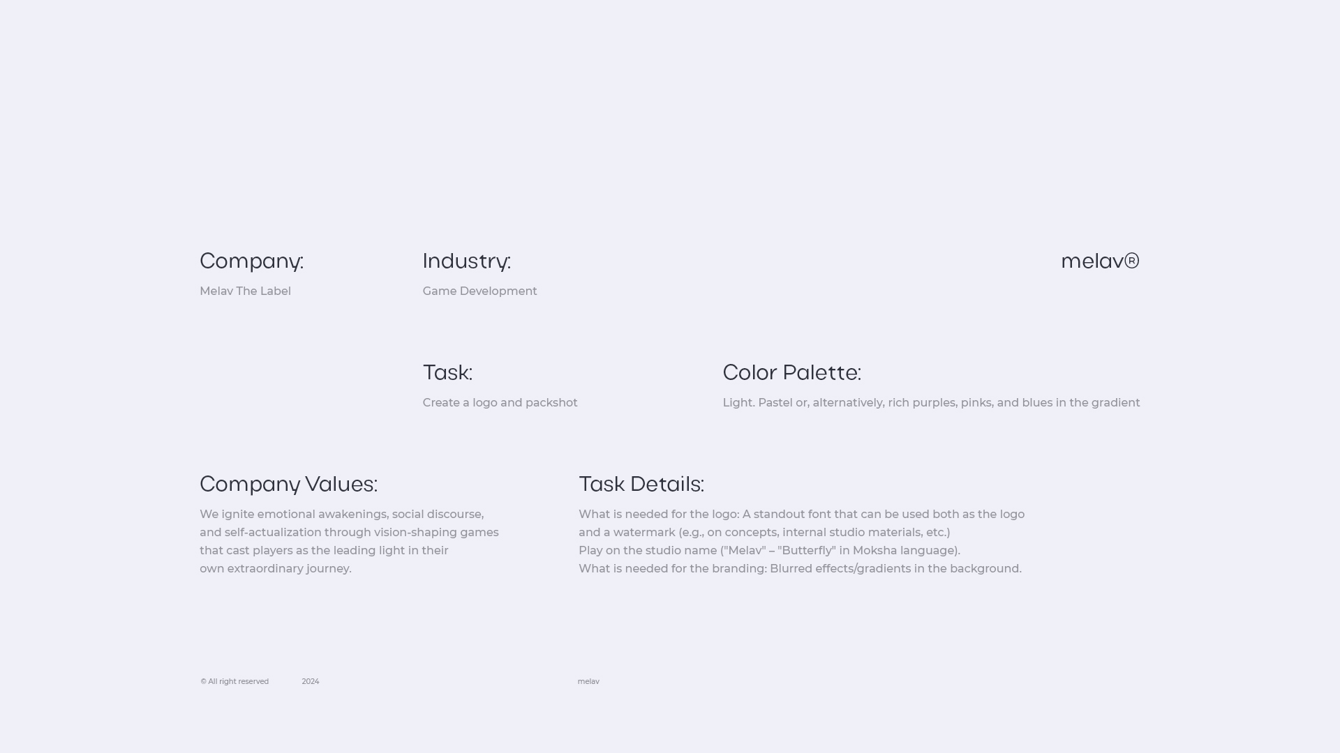Click the pastel gradient color description text
The width and height of the screenshot is (1340, 753).
[x=931, y=403]
